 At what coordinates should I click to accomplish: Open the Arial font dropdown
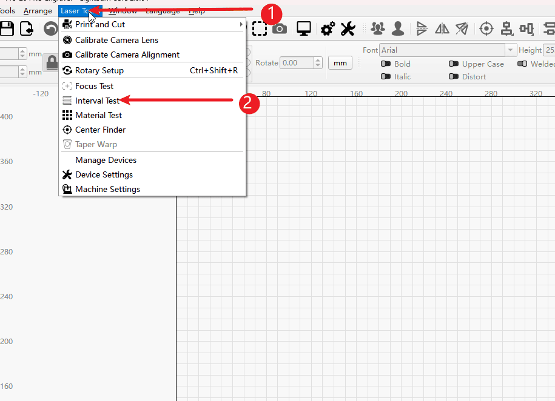click(511, 50)
